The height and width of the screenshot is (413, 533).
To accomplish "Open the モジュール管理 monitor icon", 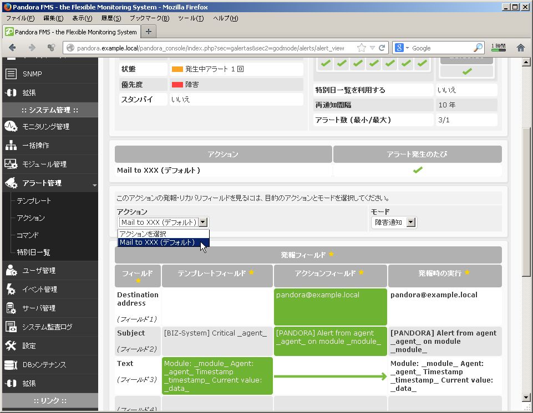I will (11, 164).
